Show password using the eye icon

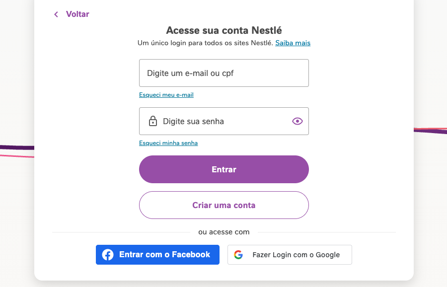(x=298, y=121)
